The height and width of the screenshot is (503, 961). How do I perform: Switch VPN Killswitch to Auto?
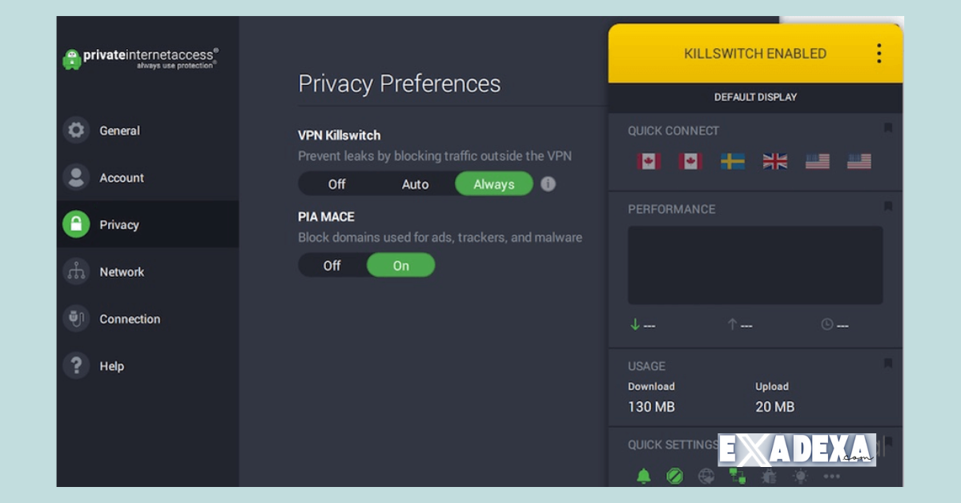[x=415, y=183]
